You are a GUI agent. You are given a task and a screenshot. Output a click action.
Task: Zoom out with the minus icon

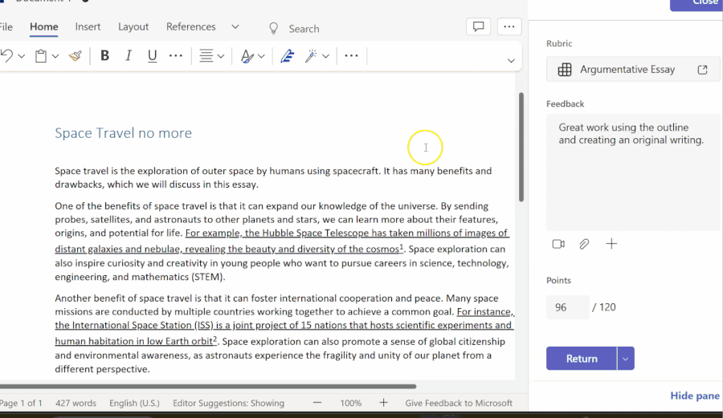tap(317, 403)
